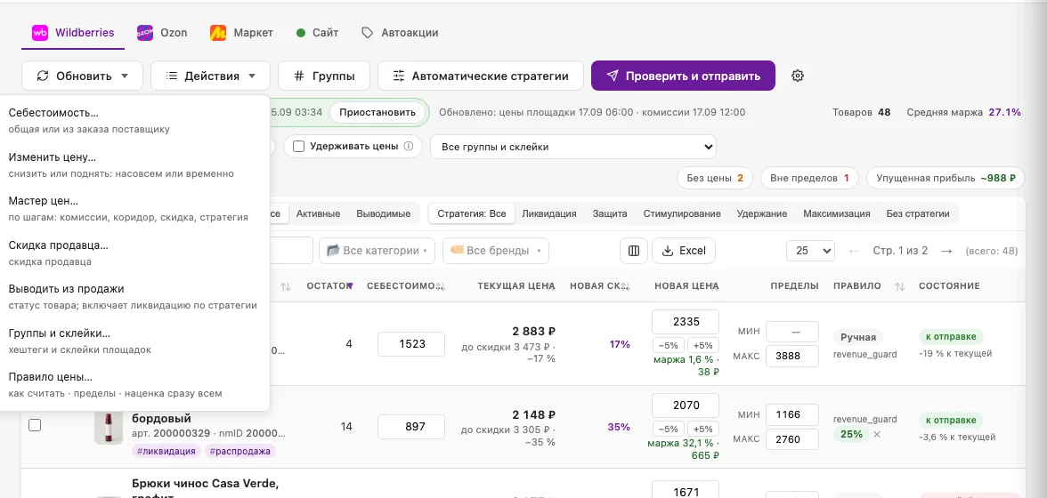This screenshot has height=498, width=1047.
Task: Choose Изменить цену… menu item
Action: point(134,165)
